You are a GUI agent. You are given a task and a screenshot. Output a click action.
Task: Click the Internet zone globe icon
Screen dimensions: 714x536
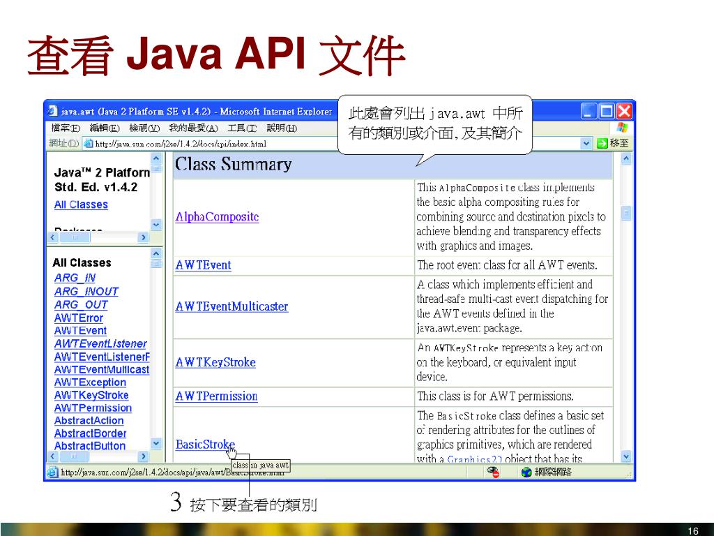tap(527, 472)
